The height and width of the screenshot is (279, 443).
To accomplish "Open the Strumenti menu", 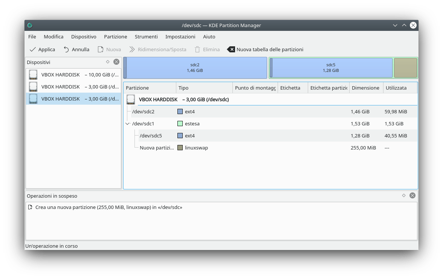I will coord(146,37).
